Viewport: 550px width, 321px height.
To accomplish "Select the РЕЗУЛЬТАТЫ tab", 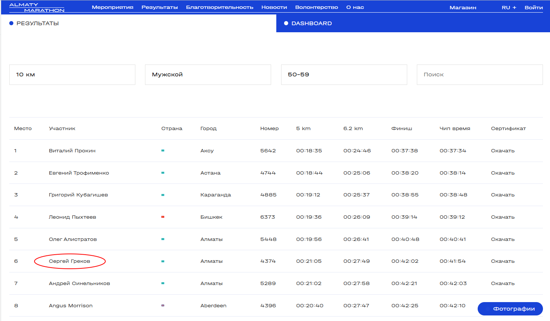I will pyautogui.click(x=37, y=23).
